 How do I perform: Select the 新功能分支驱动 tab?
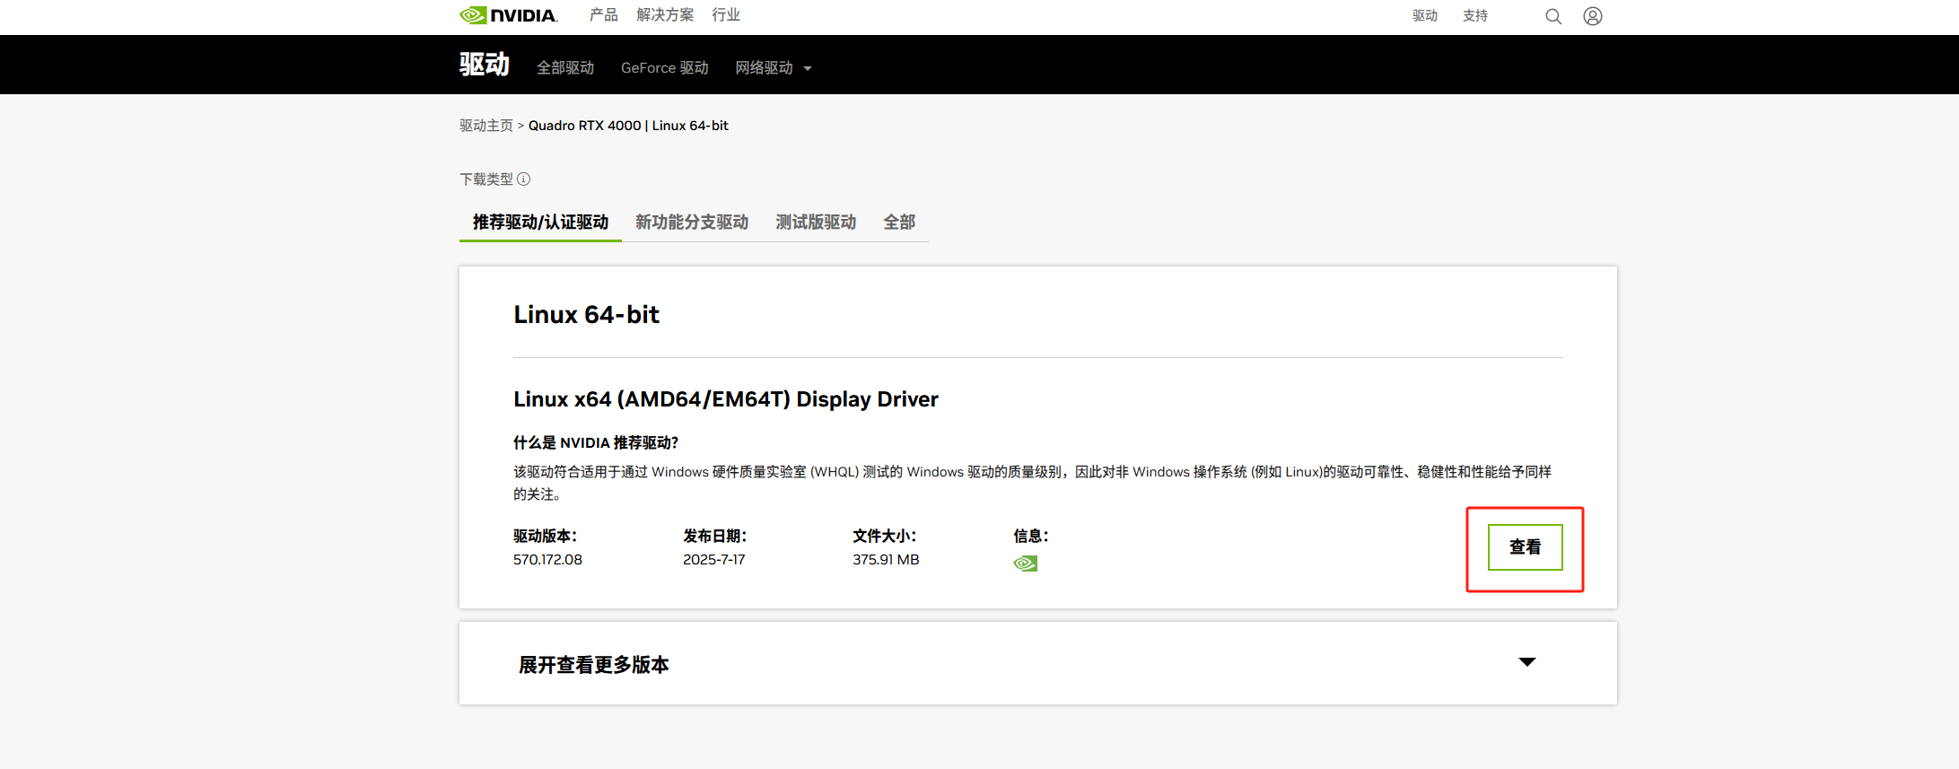click(692, 223)
